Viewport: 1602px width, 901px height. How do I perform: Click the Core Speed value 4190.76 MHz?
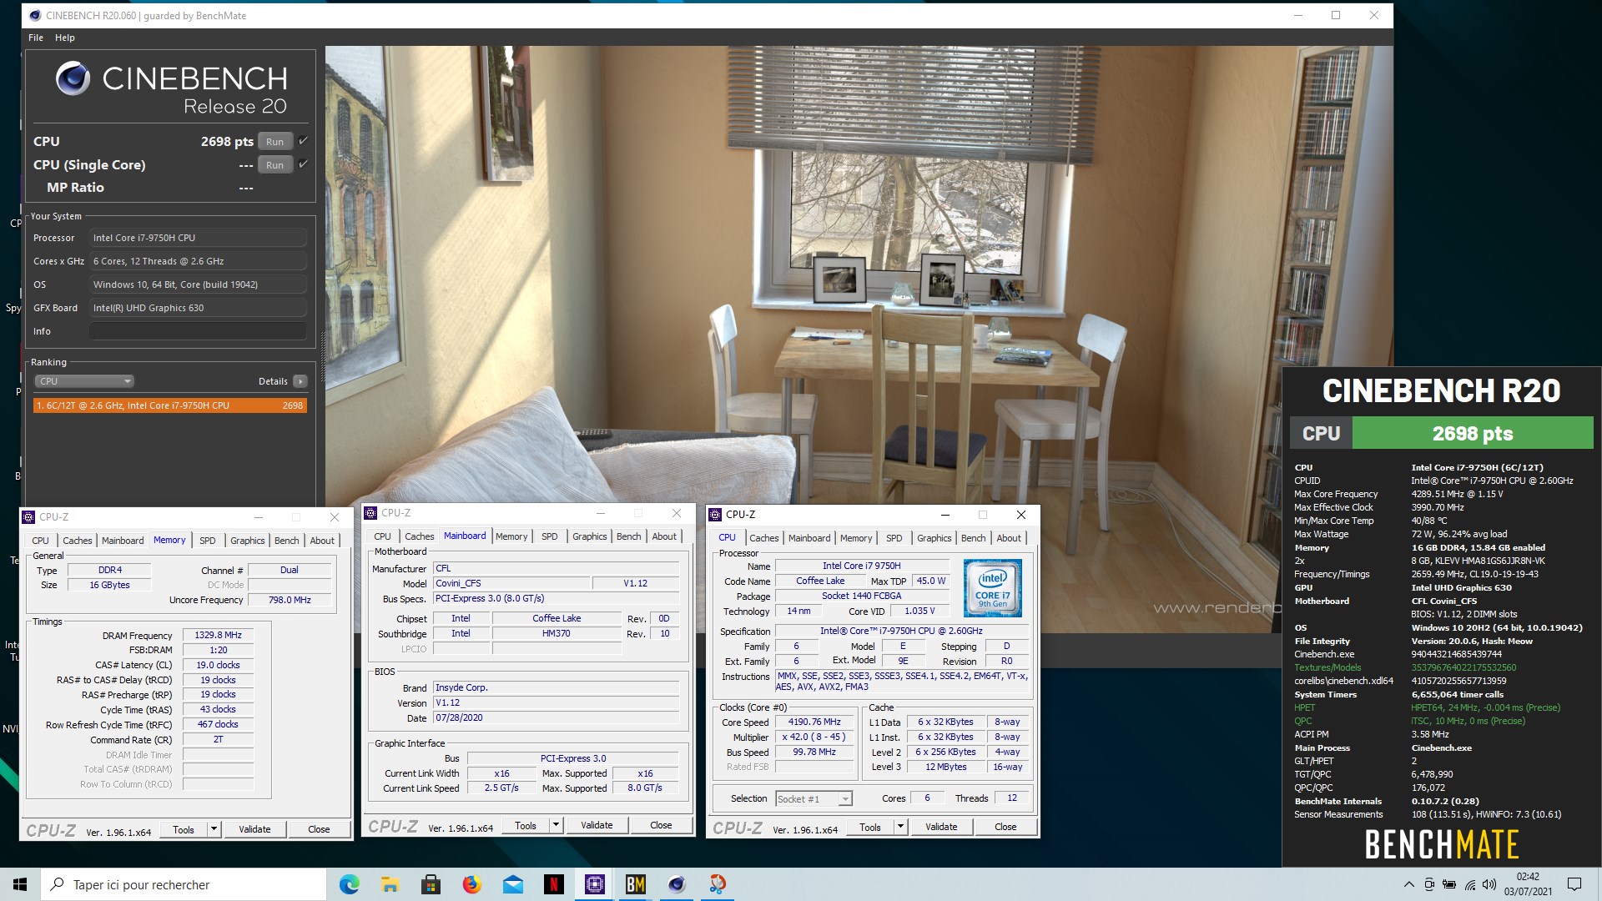[814, 722]
